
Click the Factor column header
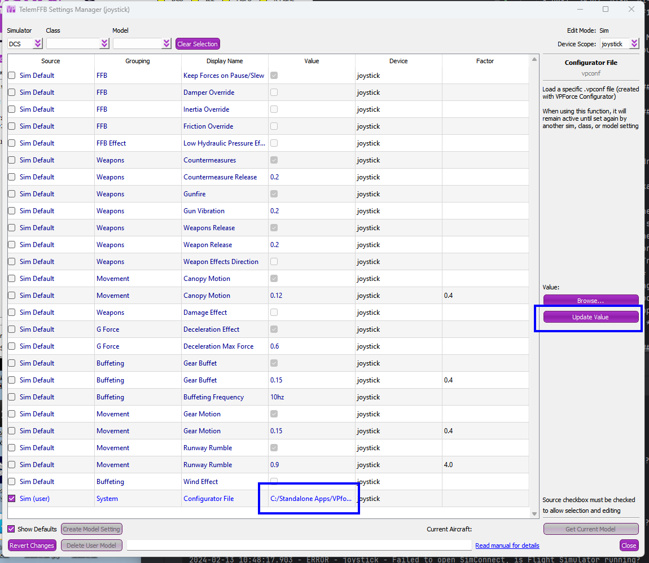[485, 61]
